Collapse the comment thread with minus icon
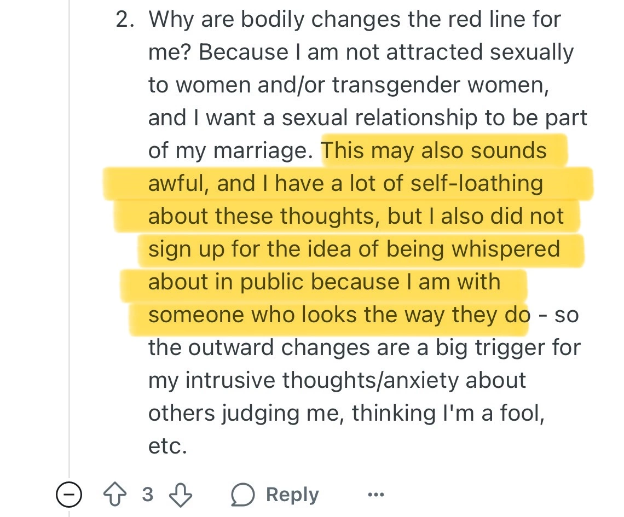Screen dimensions: 624x517 click(x=69, y=495)
